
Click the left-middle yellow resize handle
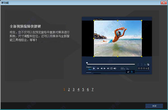(x=94, y=38)
